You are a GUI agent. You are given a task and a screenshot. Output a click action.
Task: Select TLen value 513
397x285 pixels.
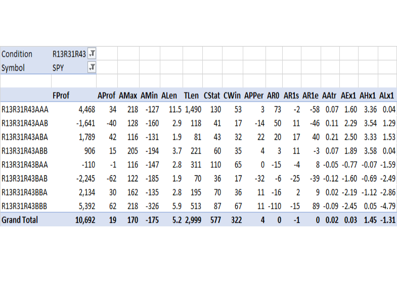coord(196,206)
